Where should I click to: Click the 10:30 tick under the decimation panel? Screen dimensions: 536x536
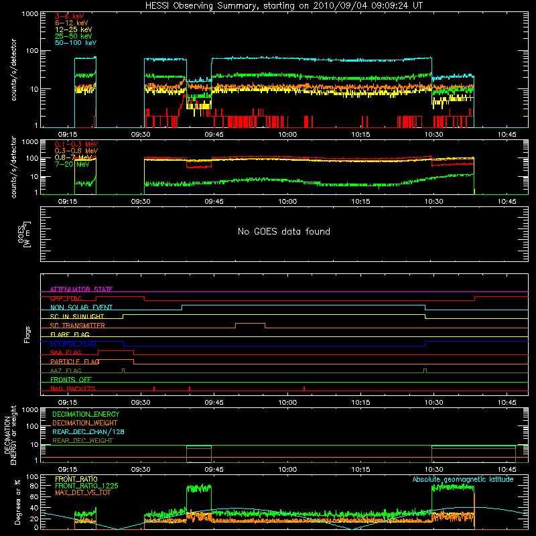point(433,470)
